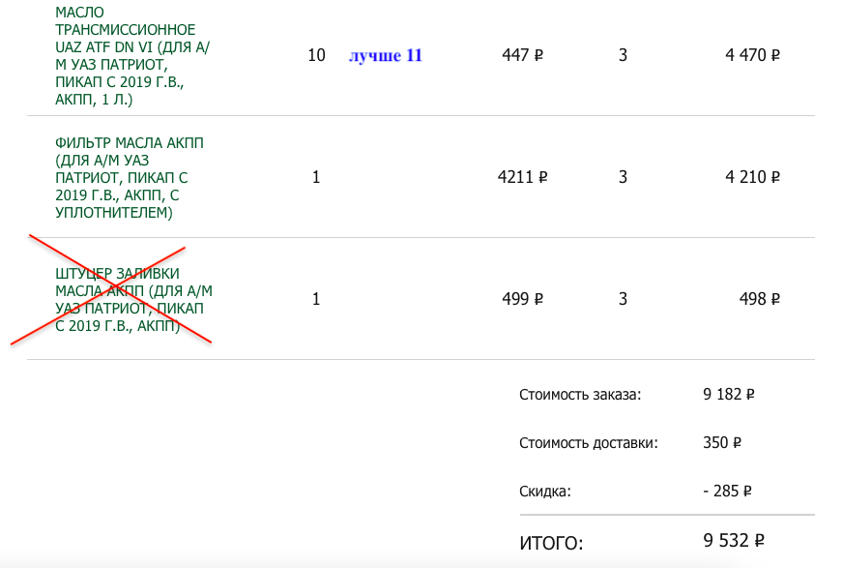The width and height of the screenshot is (843, 568).
Task: Click the blue 'лучше 11' suggestion text
Action: pyautogui.click(x=386, y=55)
